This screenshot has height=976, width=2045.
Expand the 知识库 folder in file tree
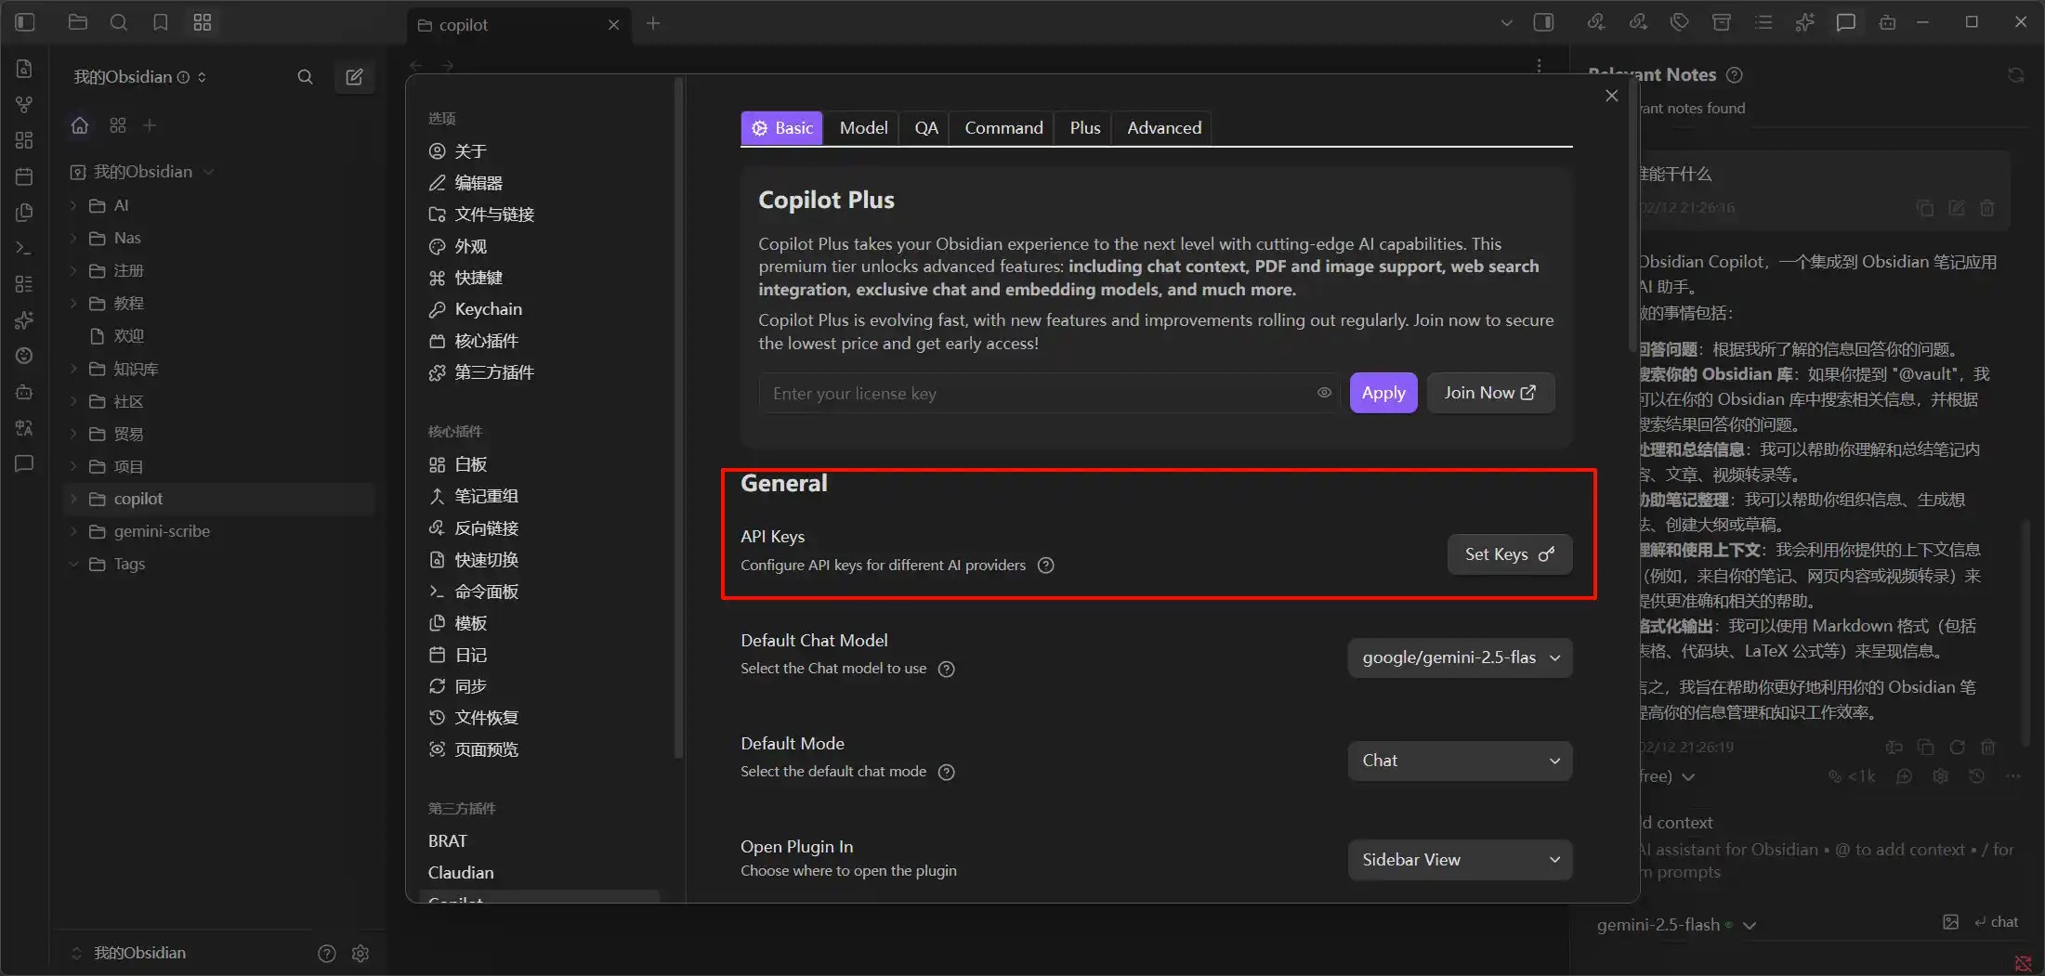(74, 370)
